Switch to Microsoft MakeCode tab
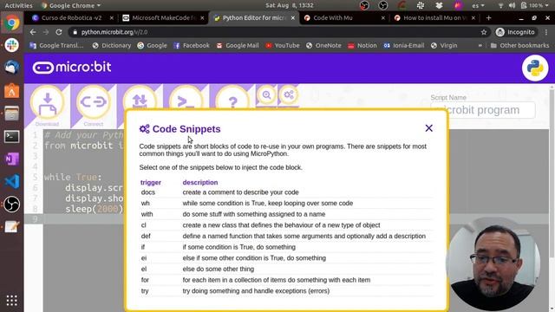The image size is (555, 312). (x=162, y=17)
